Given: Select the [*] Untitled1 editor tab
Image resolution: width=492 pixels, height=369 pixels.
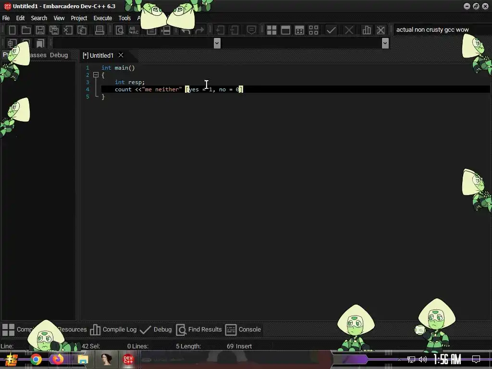Looking at the screenshot, I should tap(98, 56).
